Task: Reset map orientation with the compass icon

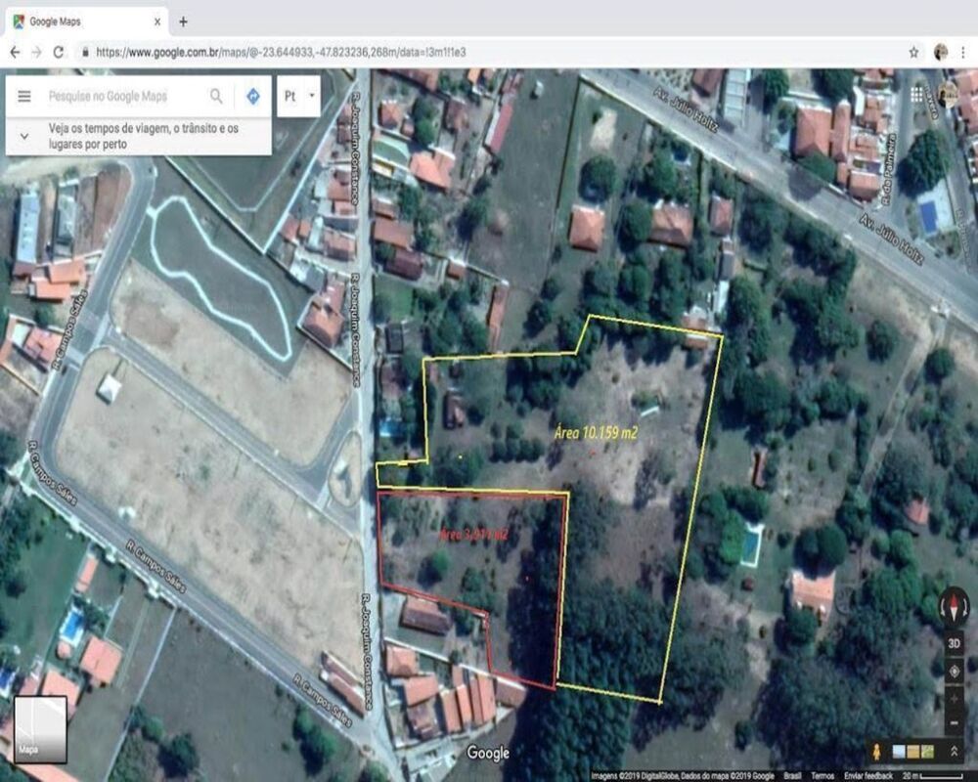Action: click(x=954, y=606)
